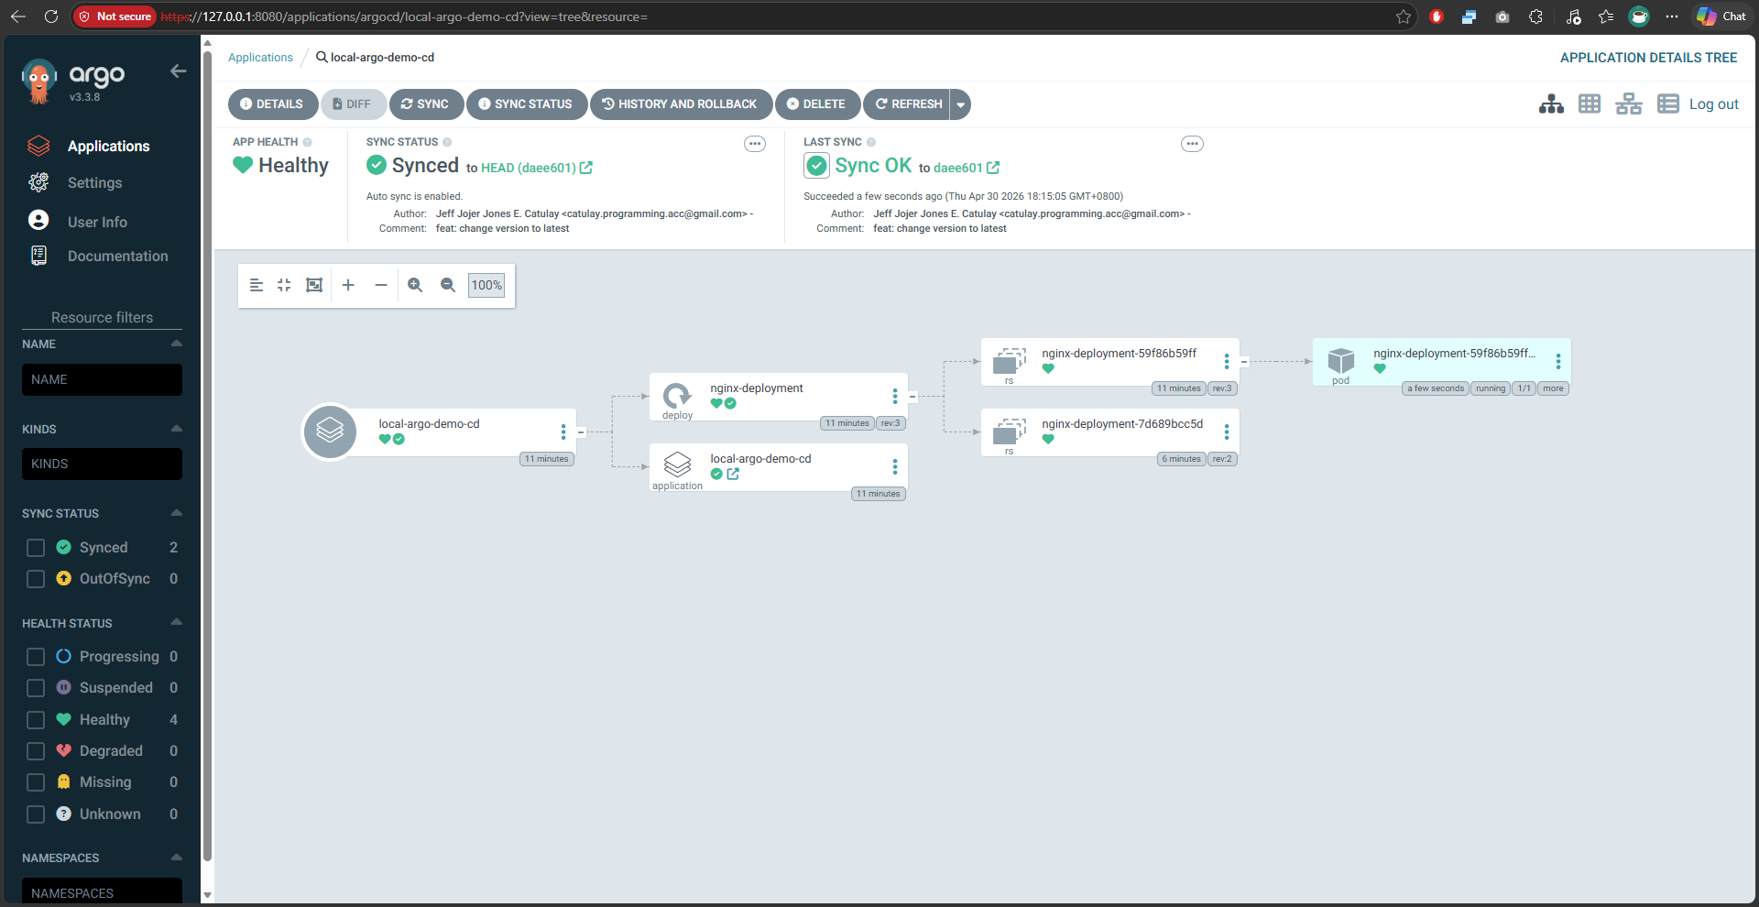Collapse children of nginx-deployment-59f86b59ff rs

[x=1244, y=362]
